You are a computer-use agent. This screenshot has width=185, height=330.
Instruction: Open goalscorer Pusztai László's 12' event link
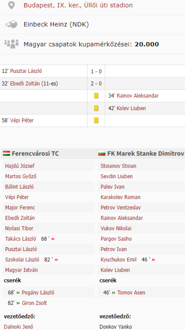click(x=26, y=71)
